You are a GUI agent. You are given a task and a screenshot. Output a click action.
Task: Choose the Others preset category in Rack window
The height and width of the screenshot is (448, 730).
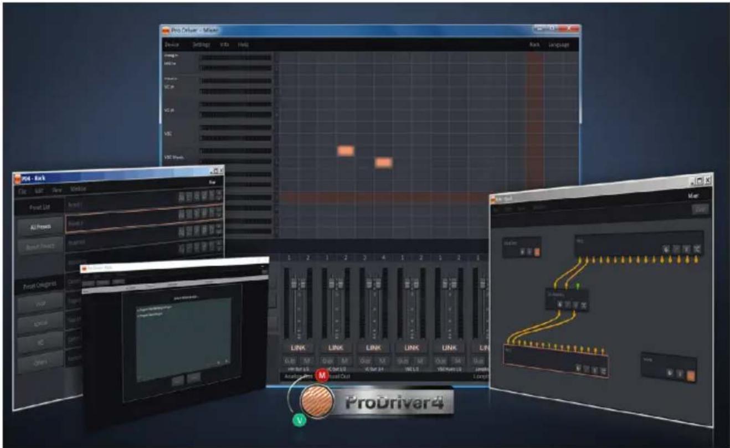coord(42,361)
